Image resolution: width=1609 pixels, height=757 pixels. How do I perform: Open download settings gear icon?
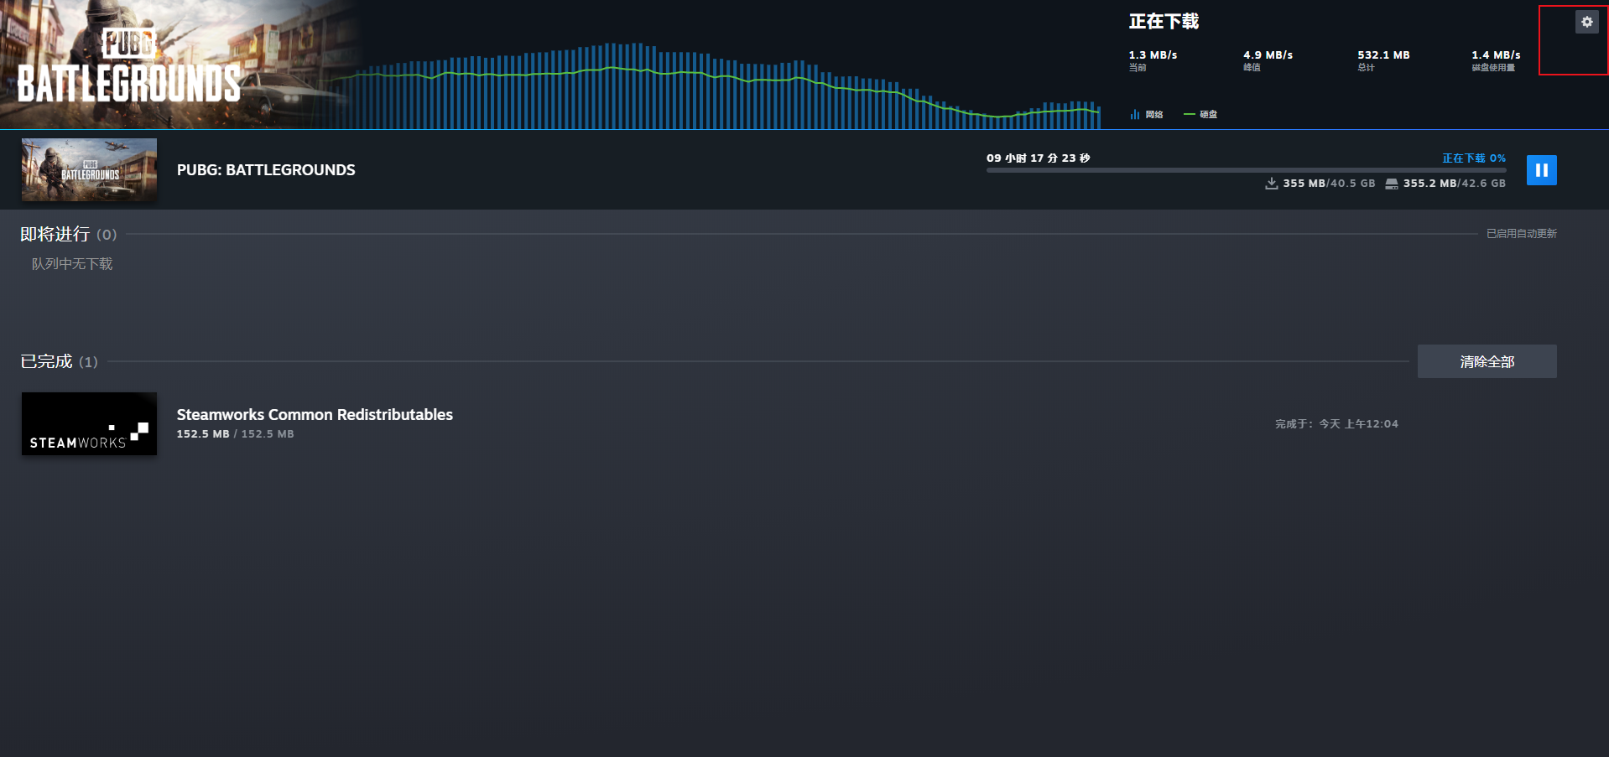click(x=1586, y=23)
